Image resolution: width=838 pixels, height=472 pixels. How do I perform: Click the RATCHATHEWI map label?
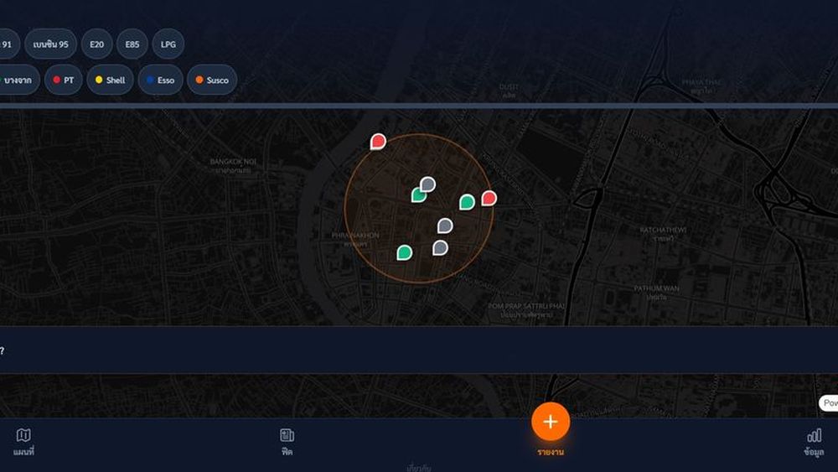(663, 230)
